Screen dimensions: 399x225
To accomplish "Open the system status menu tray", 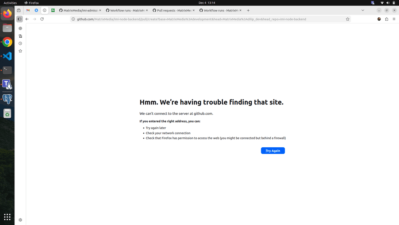I will (388, 3).
